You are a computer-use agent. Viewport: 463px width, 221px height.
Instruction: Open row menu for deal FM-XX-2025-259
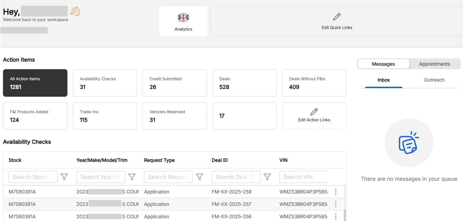(336, 192)
